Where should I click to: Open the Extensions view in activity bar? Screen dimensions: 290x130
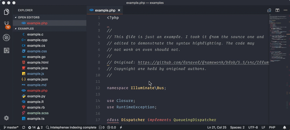(6, 50)
